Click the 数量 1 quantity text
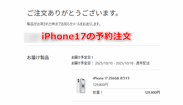The height and width of the screenshot is (105, 183). point(98,92)
